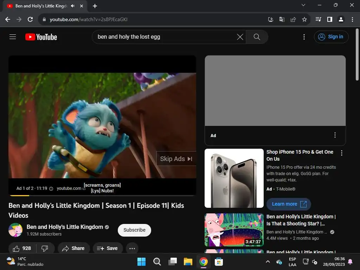Skip the ad with Skip Ads
The image size is (360, 270).
(x=176, y=159)
